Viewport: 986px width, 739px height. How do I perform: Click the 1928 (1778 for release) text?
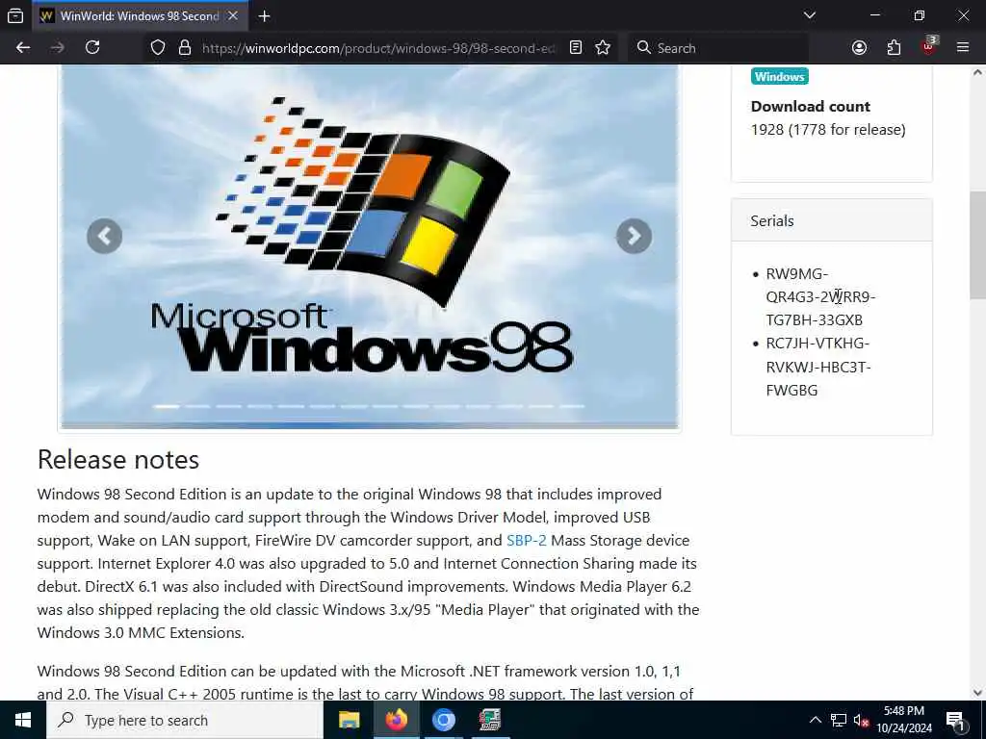pos(828,130)
